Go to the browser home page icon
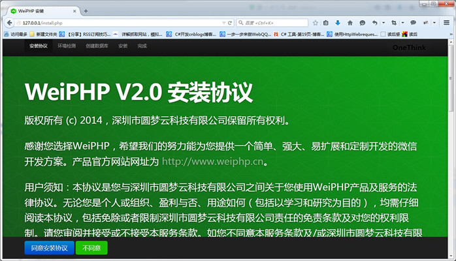Viewport: 456px width, 261px height. click(350, 23)
